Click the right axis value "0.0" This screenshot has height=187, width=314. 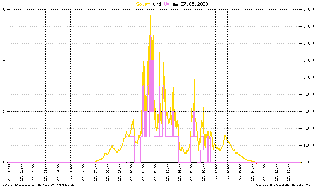[x=307, y=162]
